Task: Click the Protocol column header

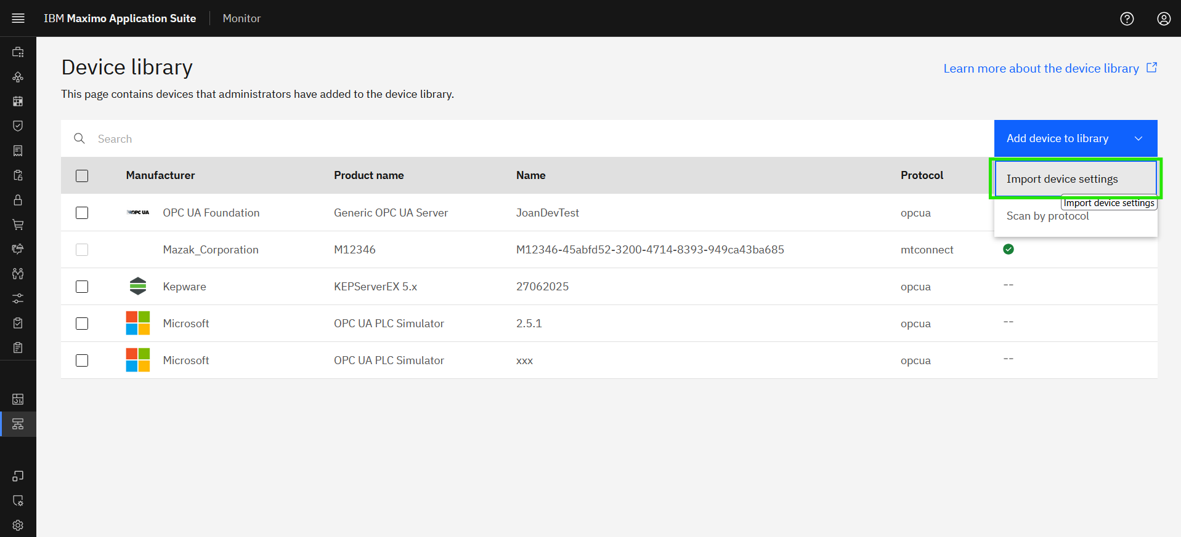Action: tap(922, 175)
